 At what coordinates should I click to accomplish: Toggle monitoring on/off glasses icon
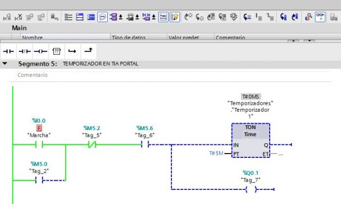click(x=320, y=17)
